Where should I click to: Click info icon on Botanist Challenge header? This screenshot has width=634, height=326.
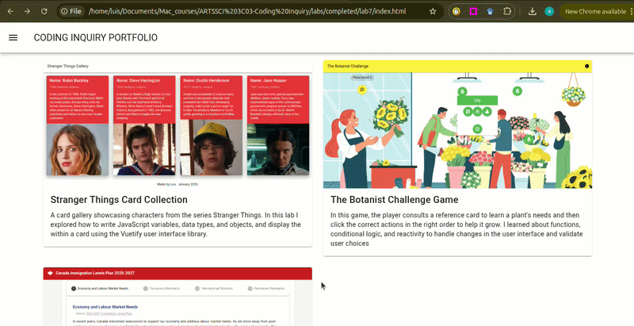586,66
